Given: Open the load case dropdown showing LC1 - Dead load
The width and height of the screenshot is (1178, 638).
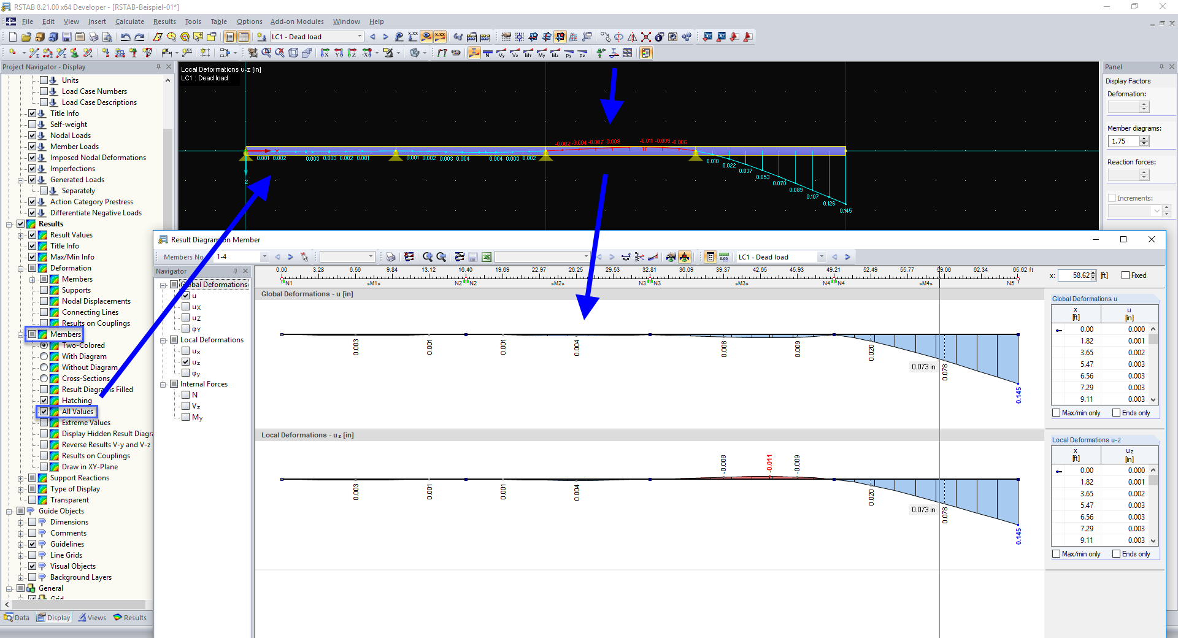Looking at the screenshot, I should 822,256.
